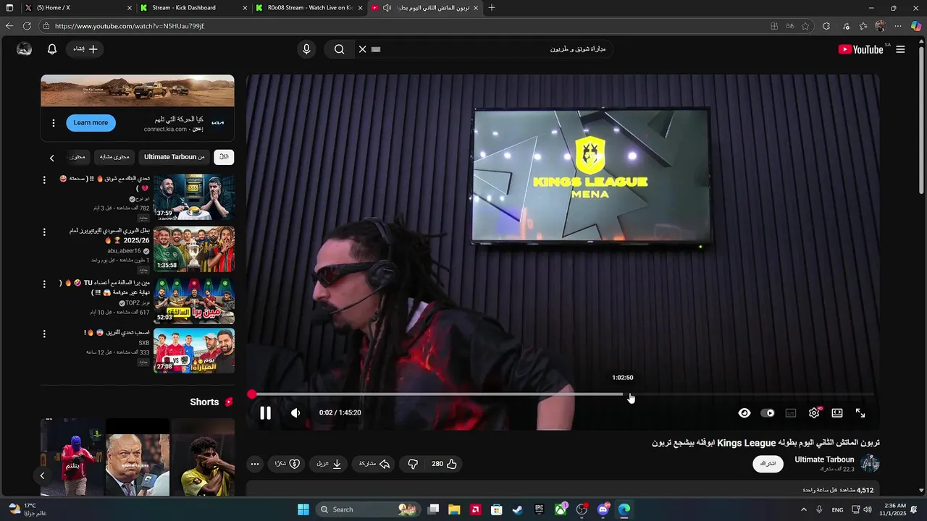This screenshot has height=521, width=927.
Task: Go back with the browser back arrow
Action: (x=9, y=26)
